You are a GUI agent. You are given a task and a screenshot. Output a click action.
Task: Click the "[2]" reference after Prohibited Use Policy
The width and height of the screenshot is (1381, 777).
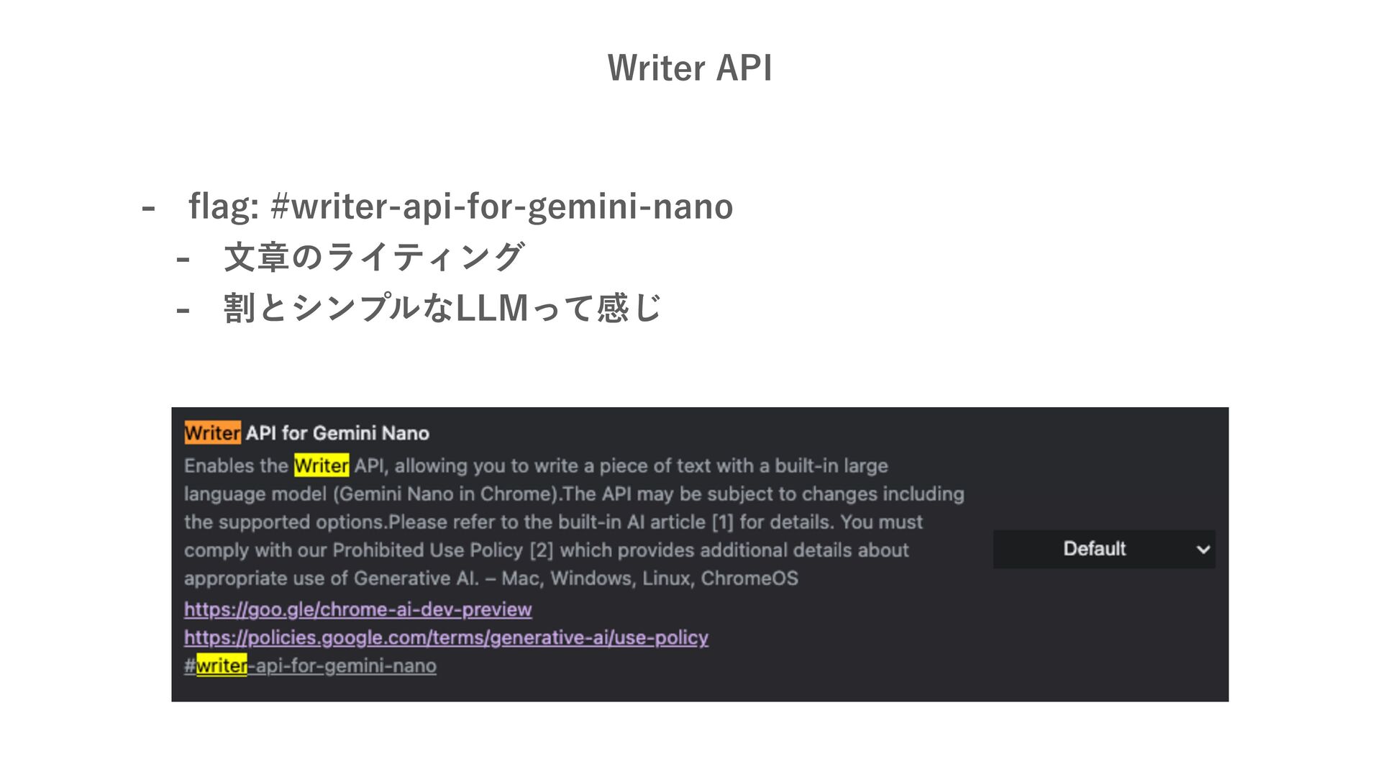[542, 550]
